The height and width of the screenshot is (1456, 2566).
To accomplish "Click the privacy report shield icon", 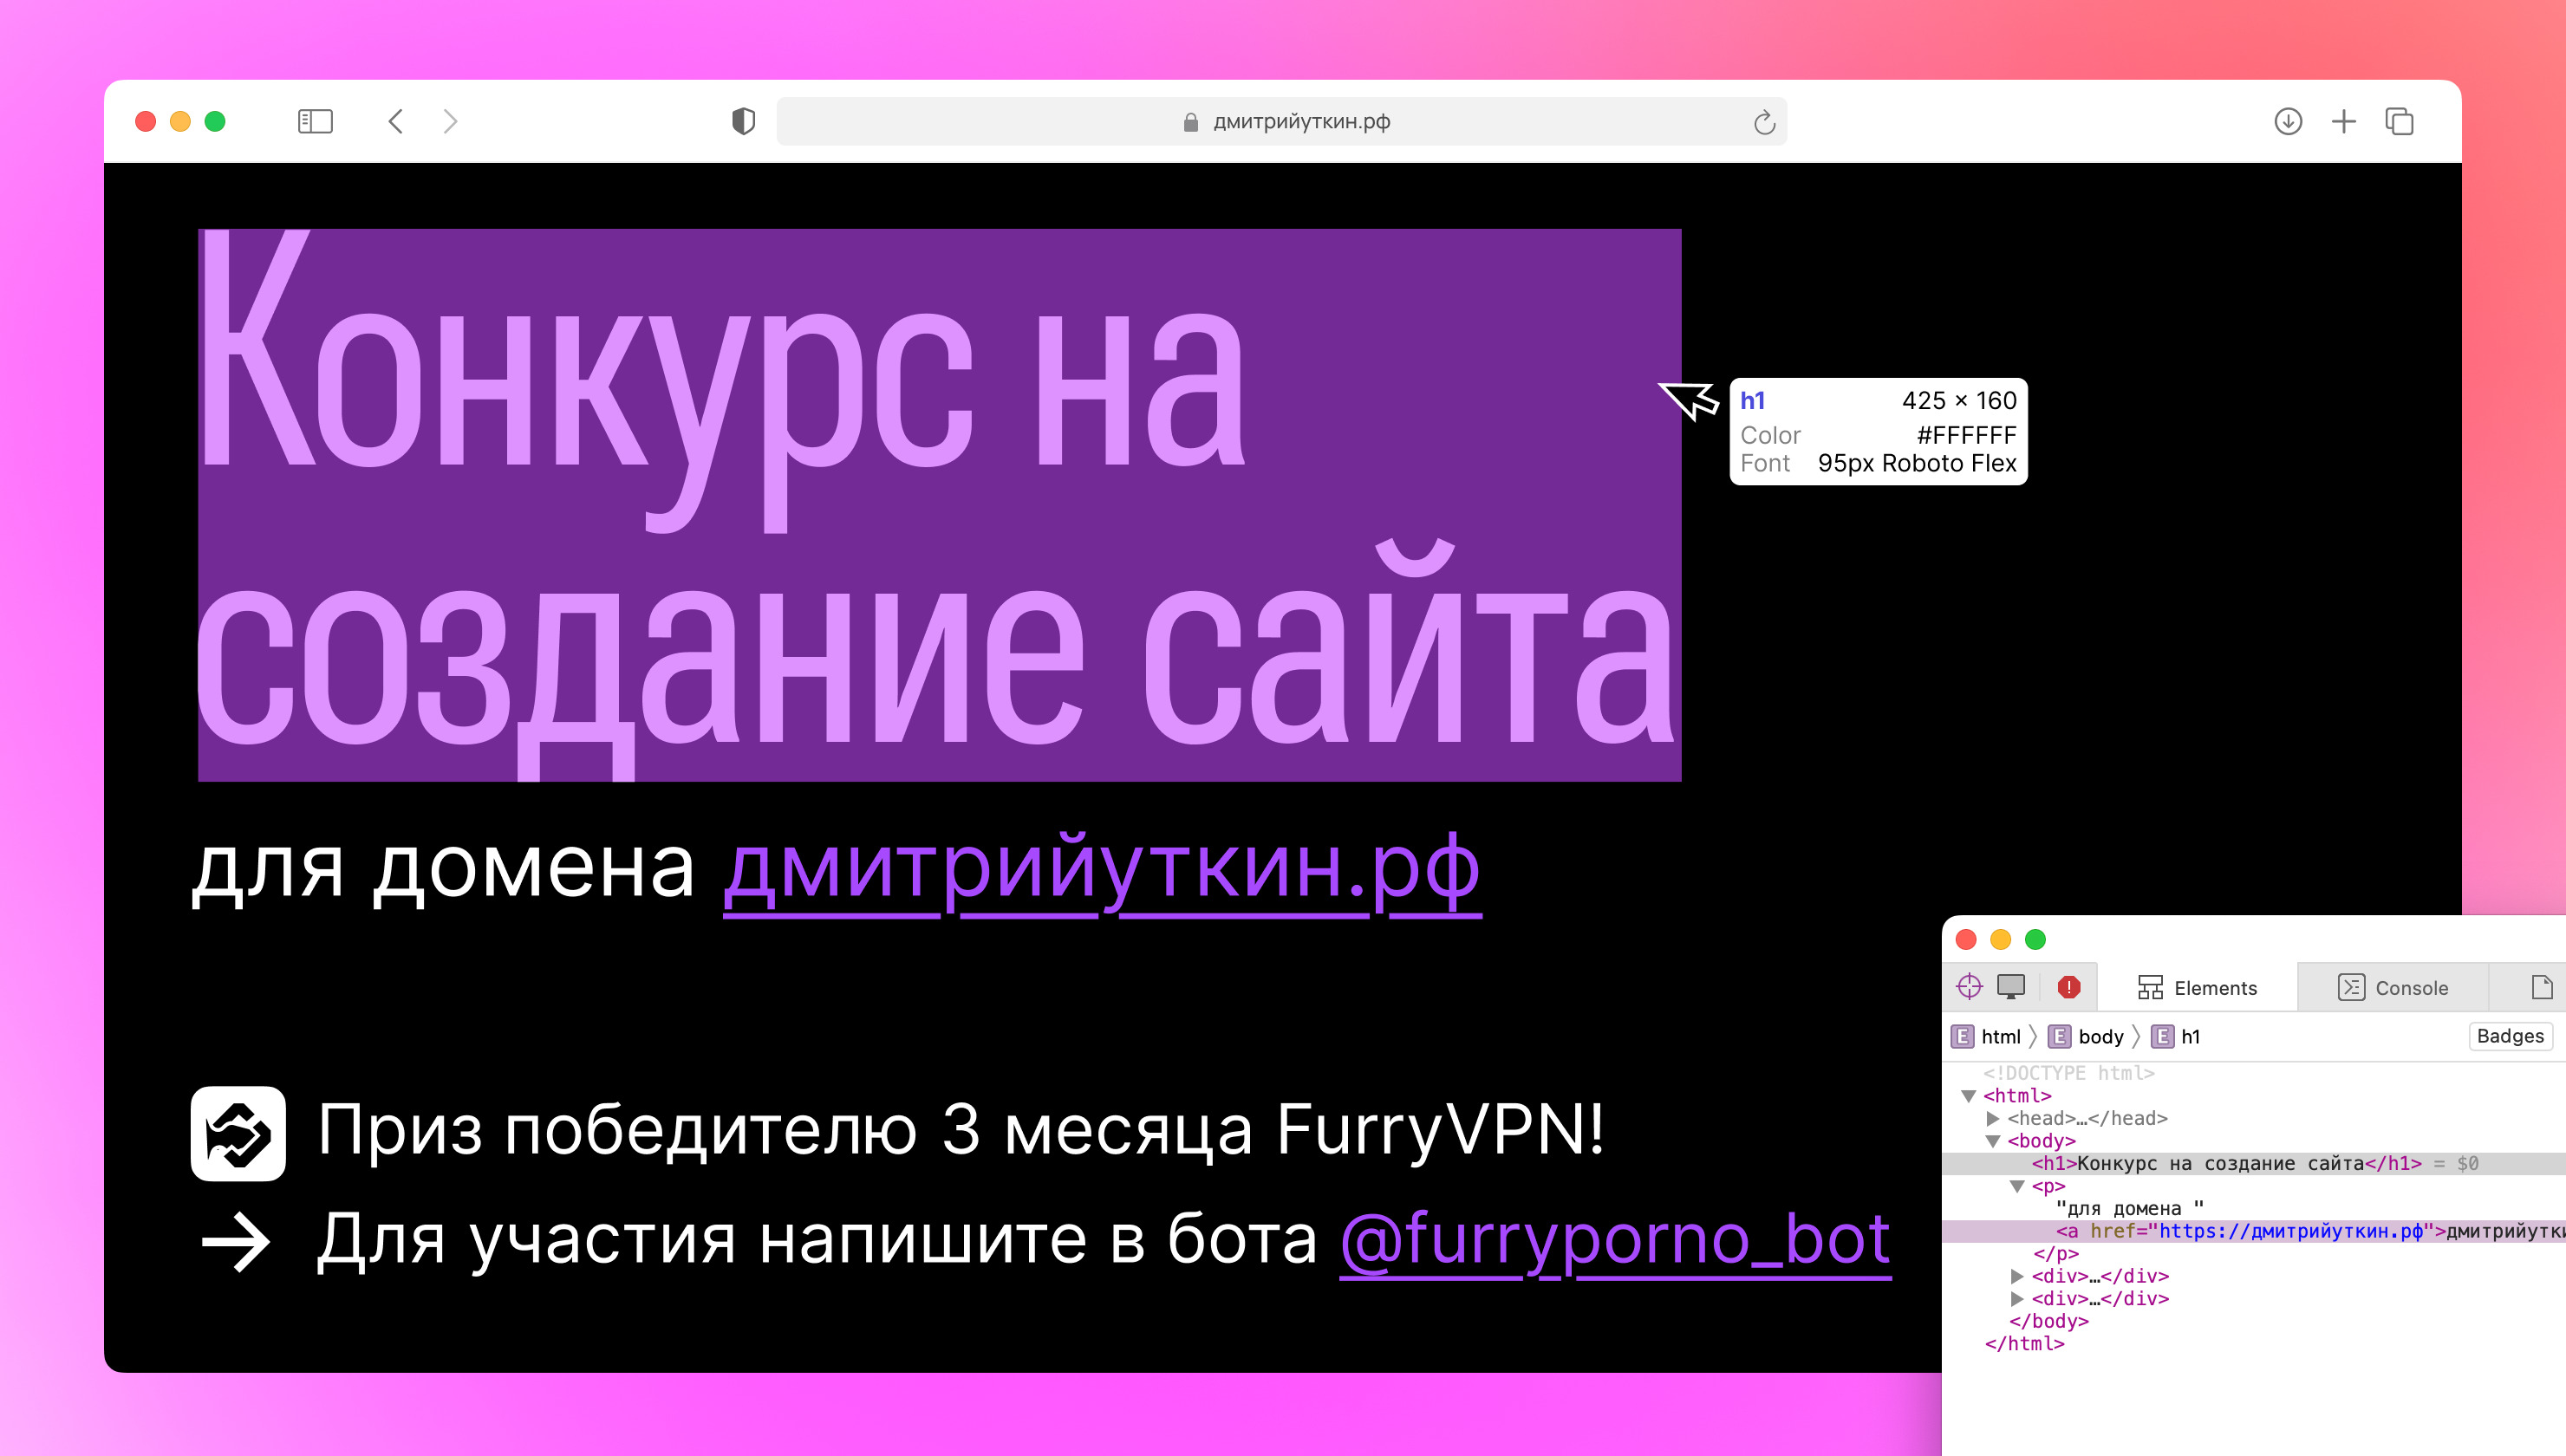I will click(x=743, y=121).
